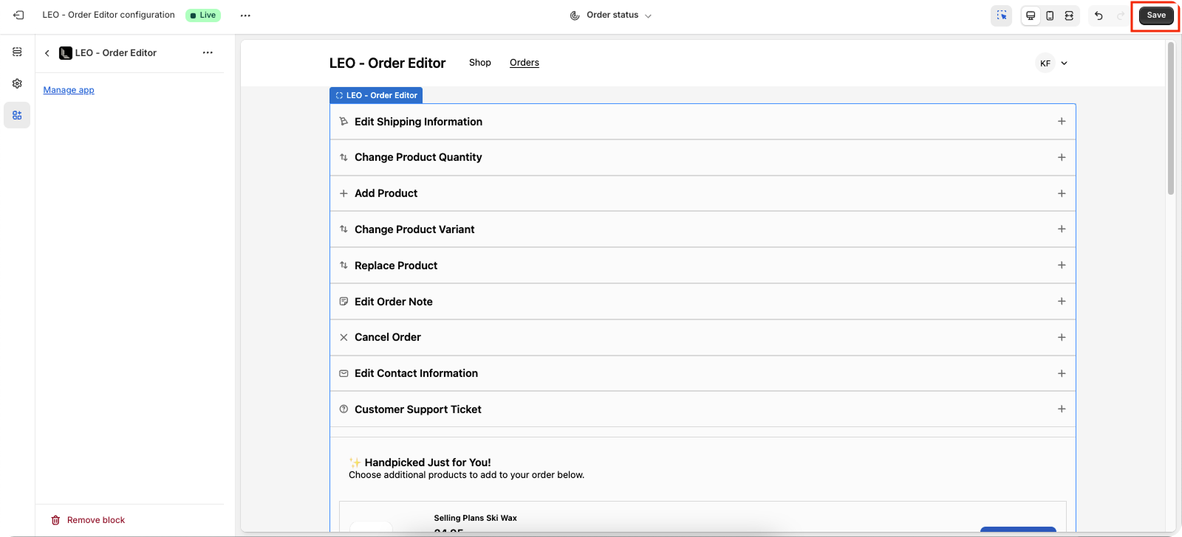Click the Save button

tap(1156, 15)
